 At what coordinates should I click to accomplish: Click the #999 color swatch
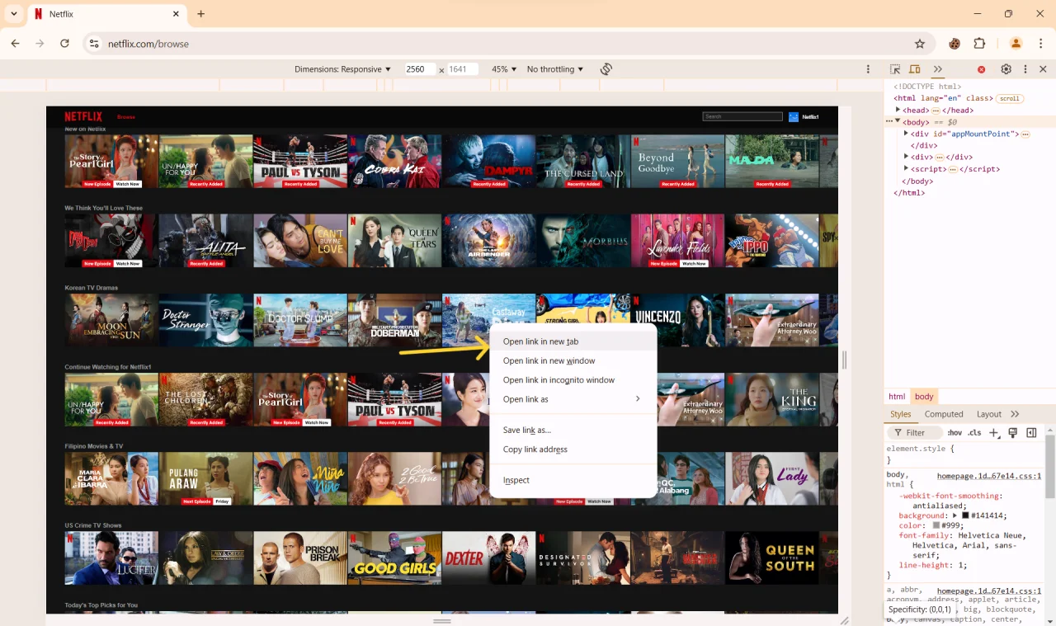click(x=936, y=525)
